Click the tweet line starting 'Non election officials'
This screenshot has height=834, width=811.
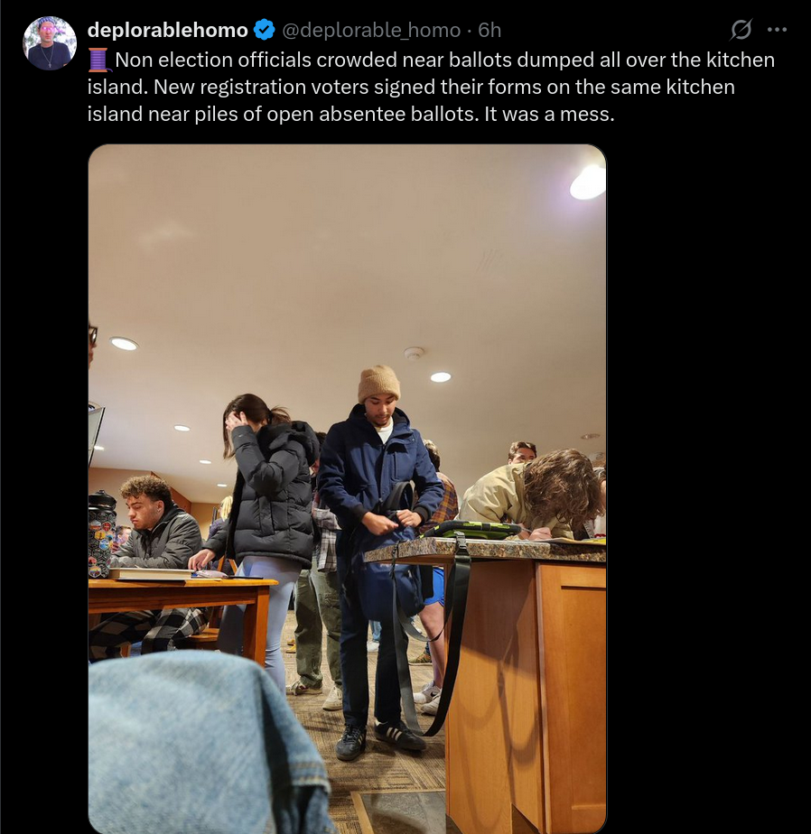445,60
